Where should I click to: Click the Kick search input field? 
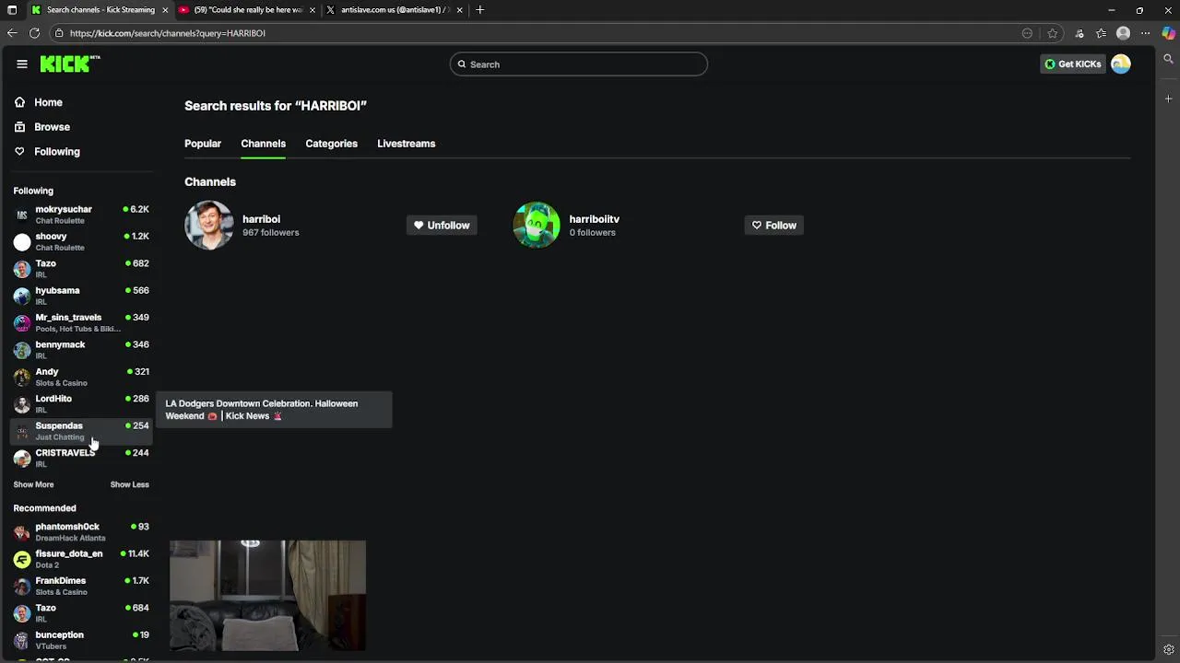point(579,64)
